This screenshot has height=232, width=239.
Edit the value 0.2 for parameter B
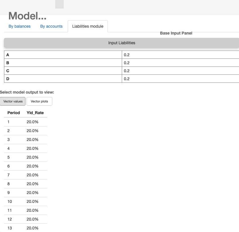click(x=127, y=62)
